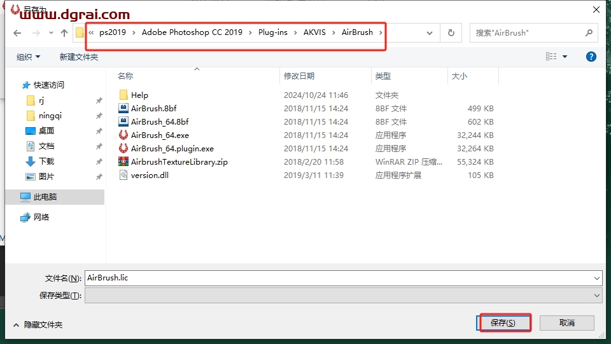Image resolution: width=611 pixels, height=344 pixels.
Task: Select AirbrushTextureLibrary.zip archive icon
Action: point(123,162)
